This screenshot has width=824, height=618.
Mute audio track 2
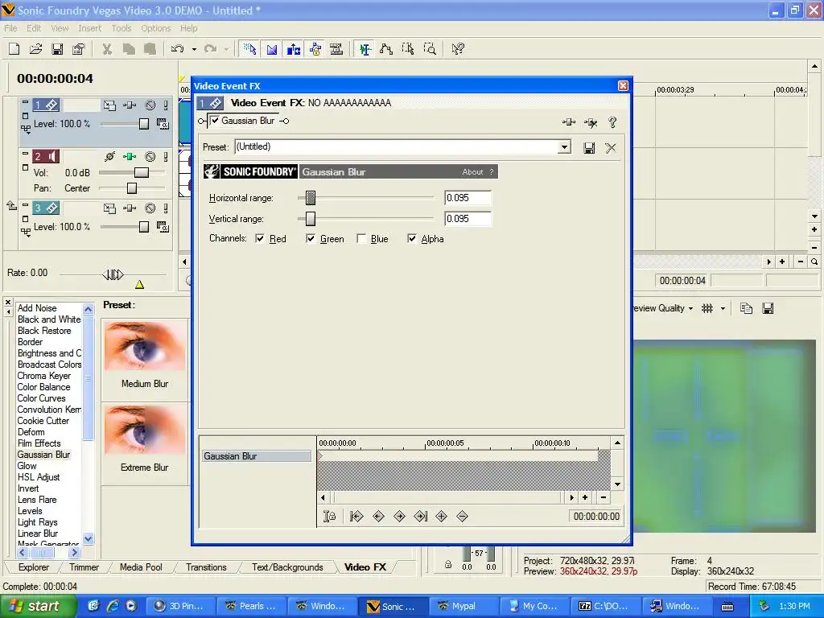pyautogui.click(x=150, y=157)
